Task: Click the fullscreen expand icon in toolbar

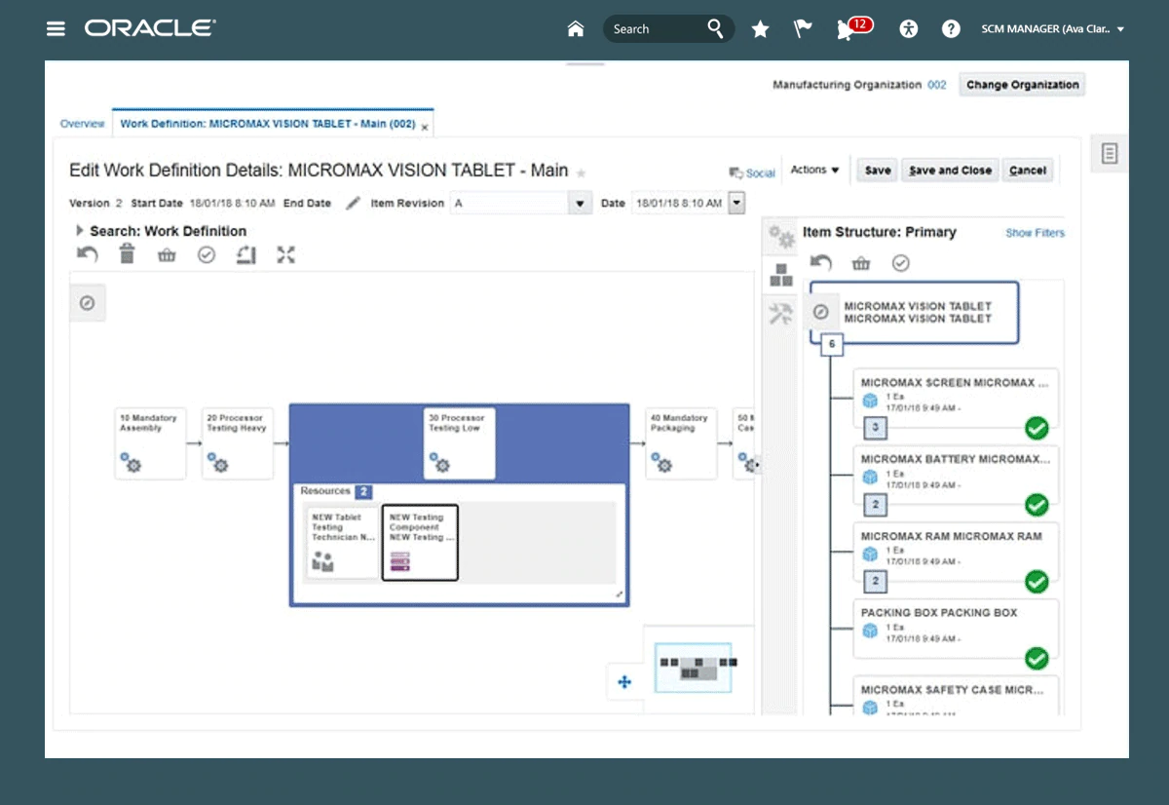Action: click(285, 255)
